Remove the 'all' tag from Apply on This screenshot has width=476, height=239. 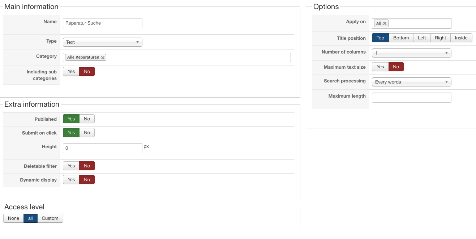tap(385, 24)
